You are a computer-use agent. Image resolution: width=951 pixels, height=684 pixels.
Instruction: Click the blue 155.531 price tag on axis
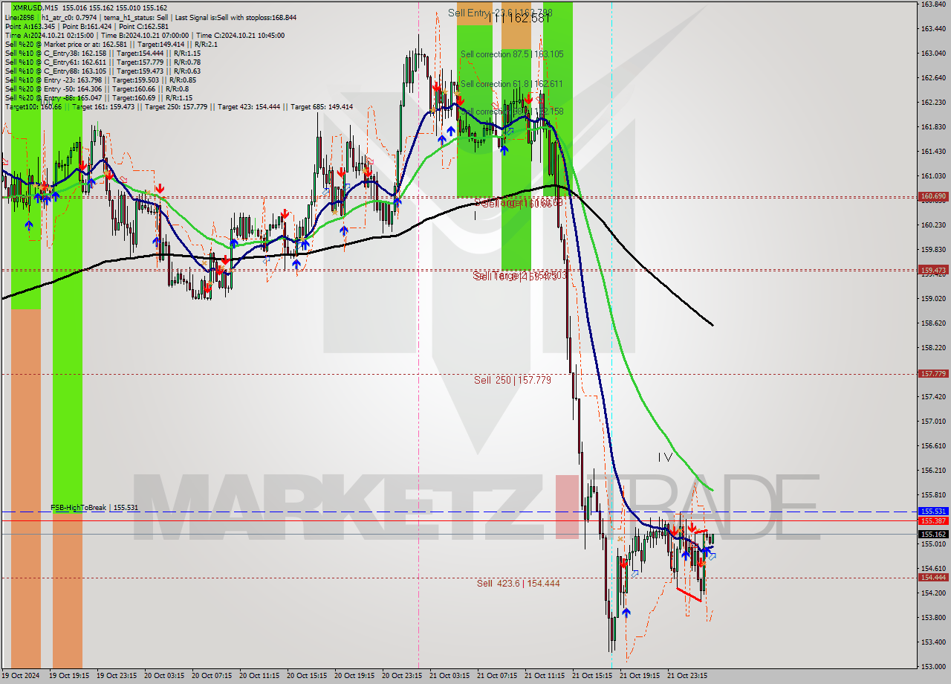pyautogui.click(x=933, y=512)
